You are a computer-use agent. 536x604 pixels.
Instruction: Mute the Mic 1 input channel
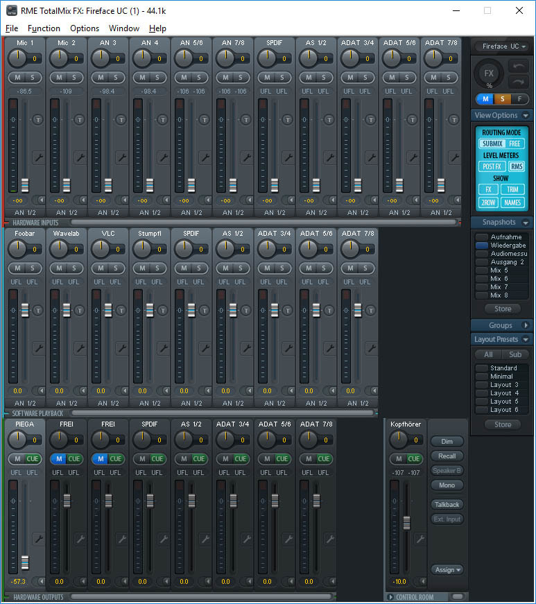point(17,77)
